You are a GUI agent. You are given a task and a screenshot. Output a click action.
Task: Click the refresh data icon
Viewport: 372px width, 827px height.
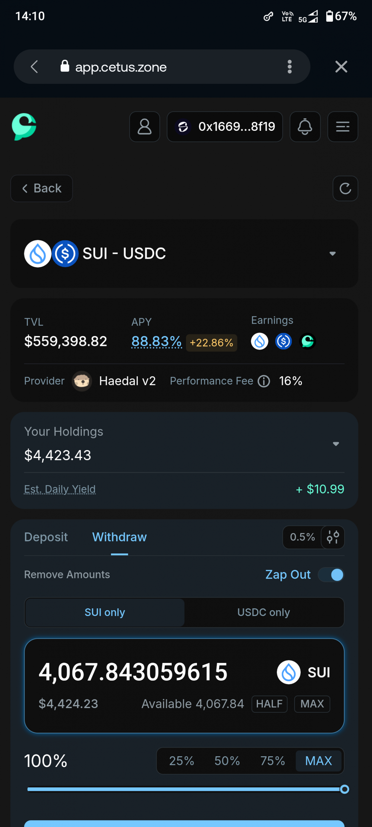(345, 189)
